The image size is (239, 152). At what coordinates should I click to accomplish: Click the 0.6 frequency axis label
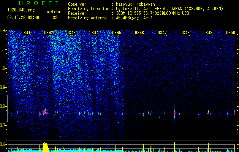(x=3, y=144)
